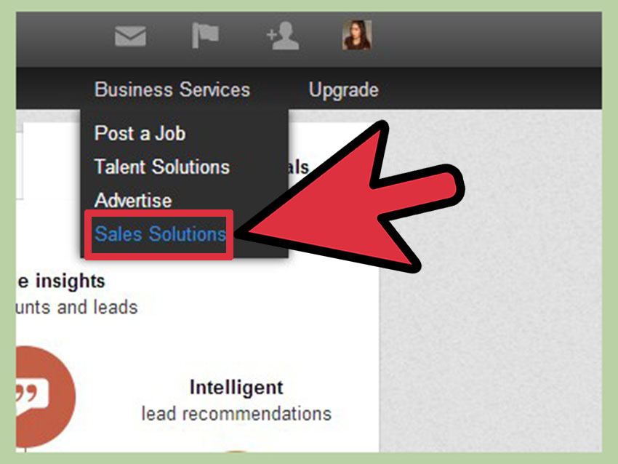The width and height of the screenshot is (618, 464).
Task: Open the messages envelope icon
Action: (130, 36)
